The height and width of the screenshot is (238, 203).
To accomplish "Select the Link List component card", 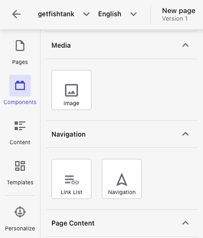I will pos(71,179).
